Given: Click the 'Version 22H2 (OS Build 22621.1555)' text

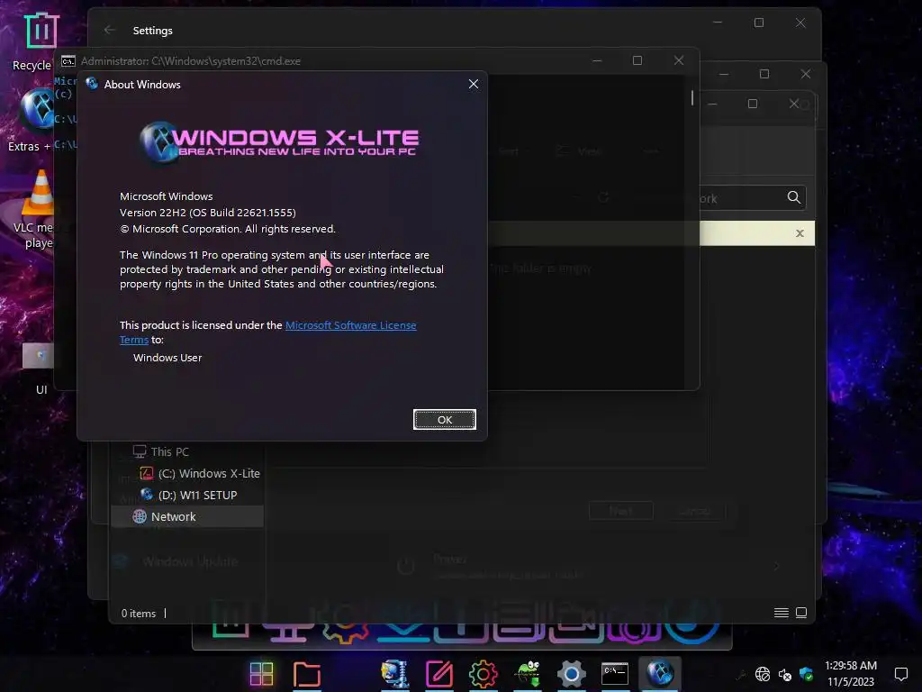Looking at the screenshot, I should [x=208, y=213].
